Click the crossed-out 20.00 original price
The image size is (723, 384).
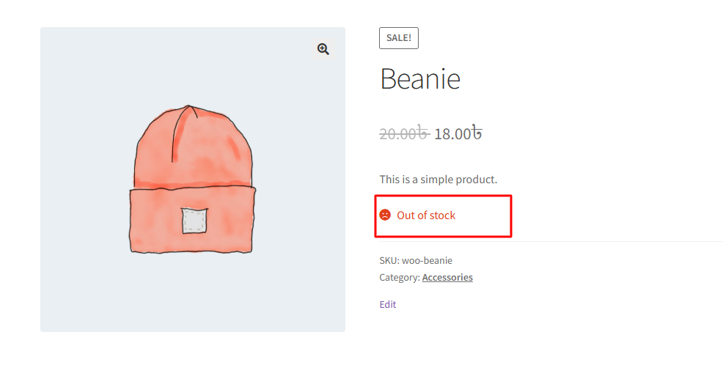399,133
